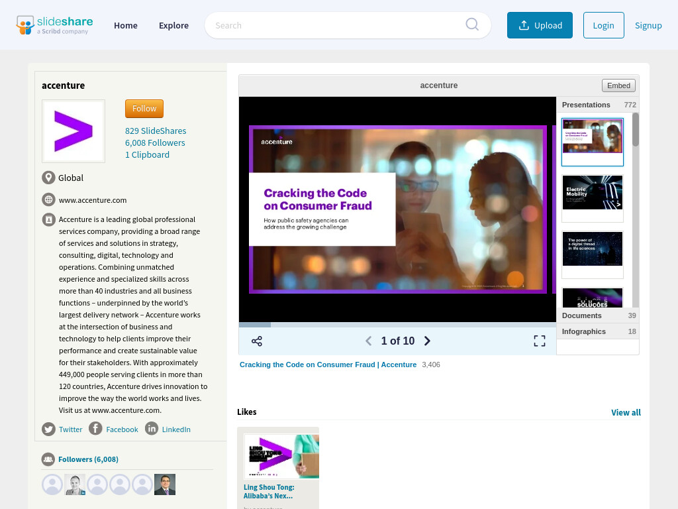The image size is (678, 509).
Task: Expand the Documents section
Action: point(598,315)
